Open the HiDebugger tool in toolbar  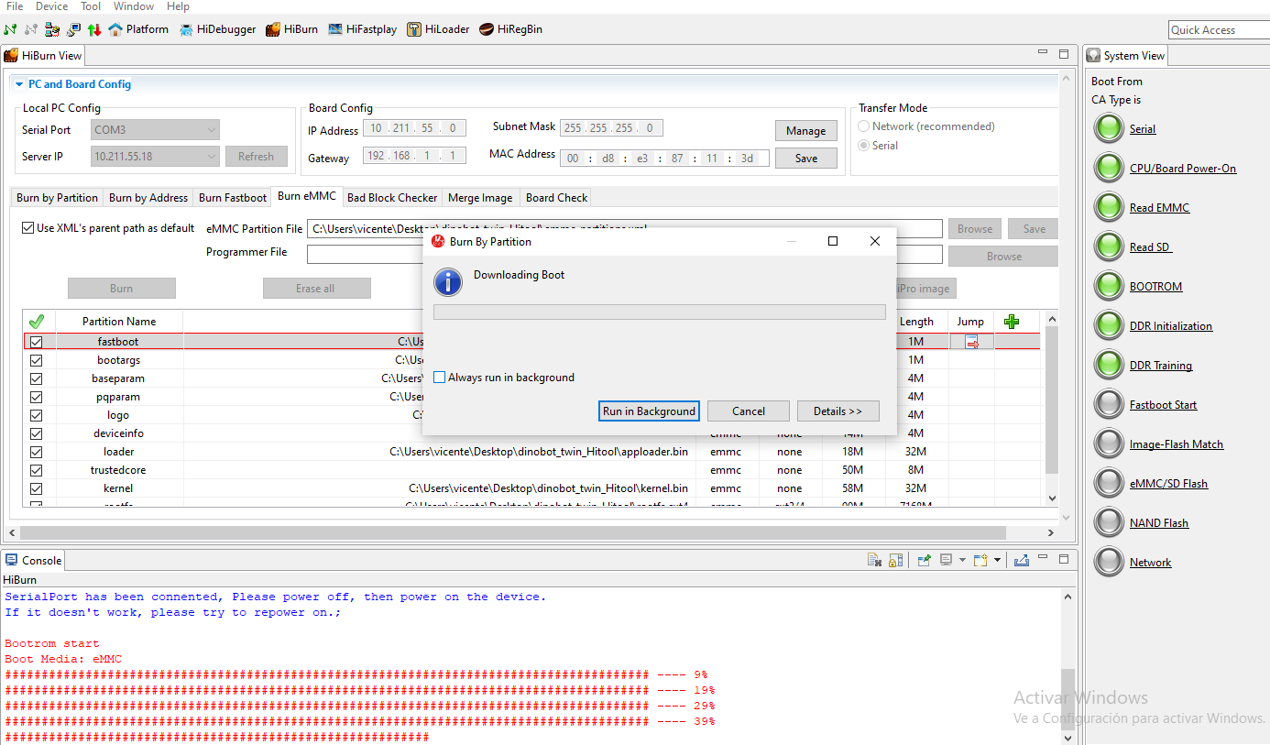click(x=217, y=29)
